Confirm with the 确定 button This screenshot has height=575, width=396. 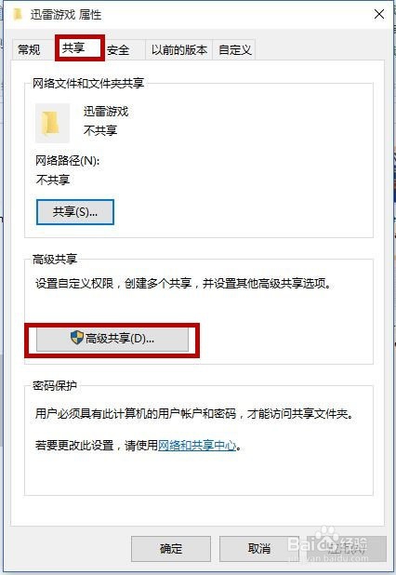coord(171,549)
